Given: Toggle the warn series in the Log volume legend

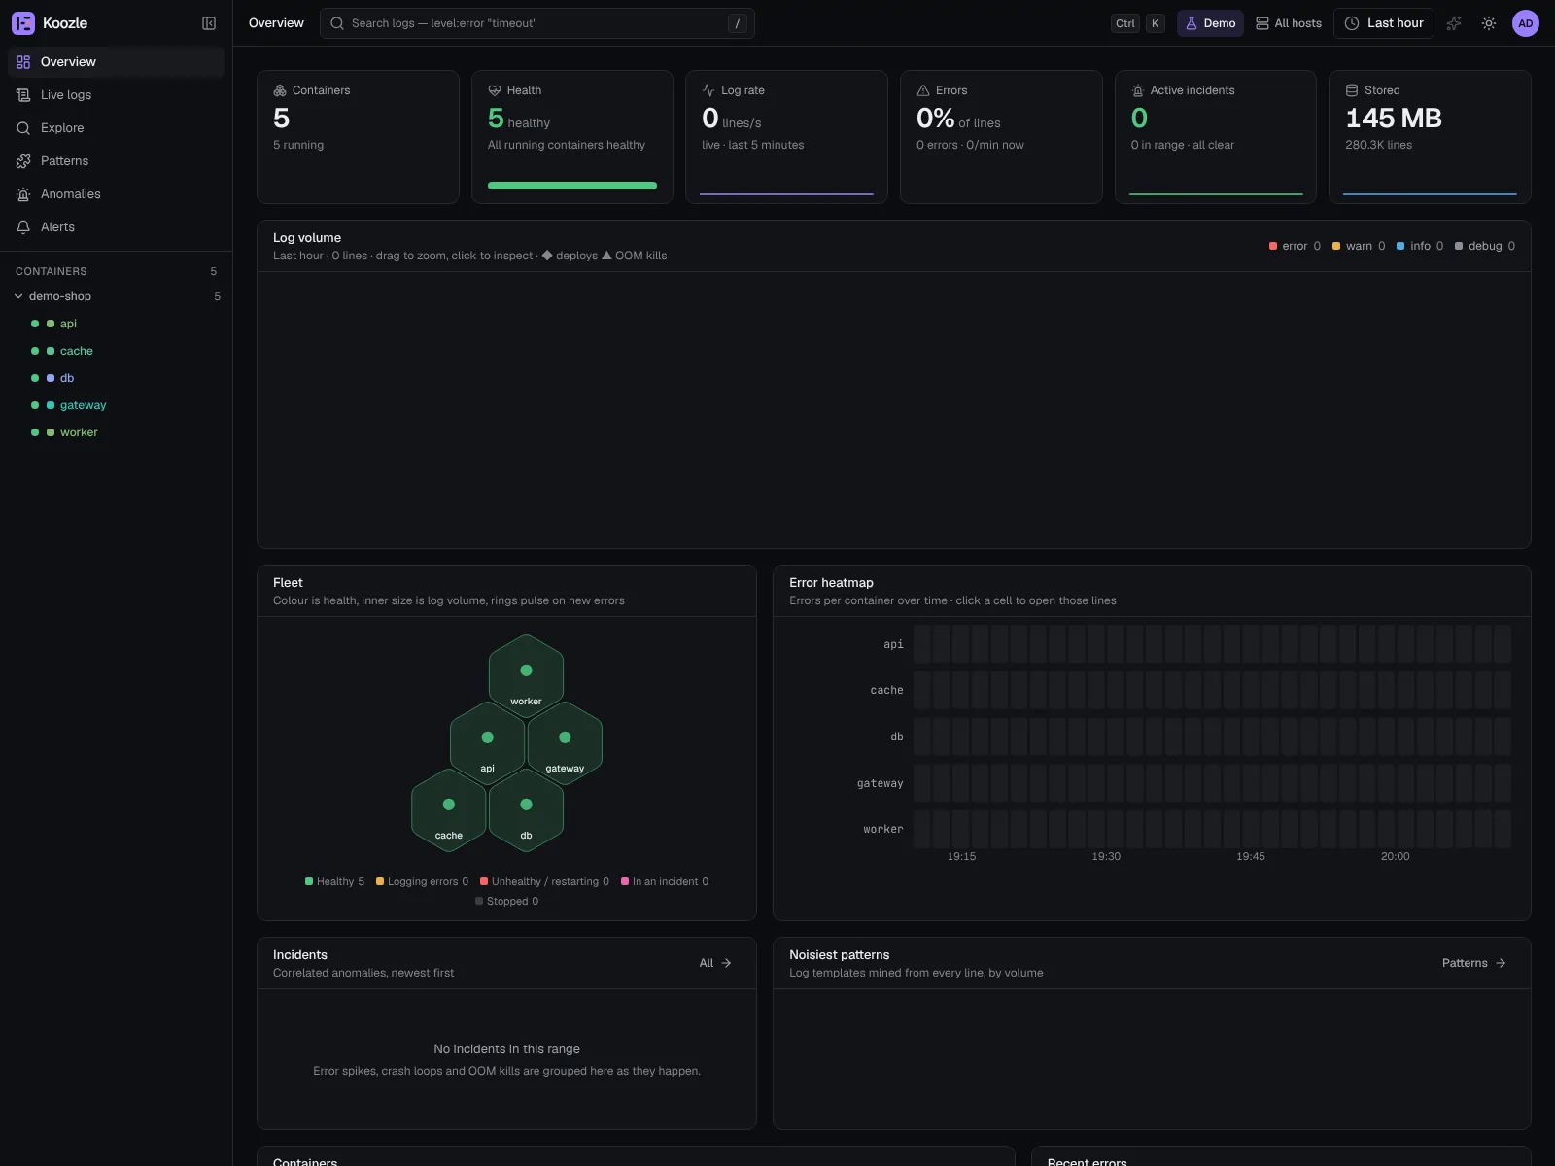Looking at the screenshot, I should click(x=1359, y=246).
